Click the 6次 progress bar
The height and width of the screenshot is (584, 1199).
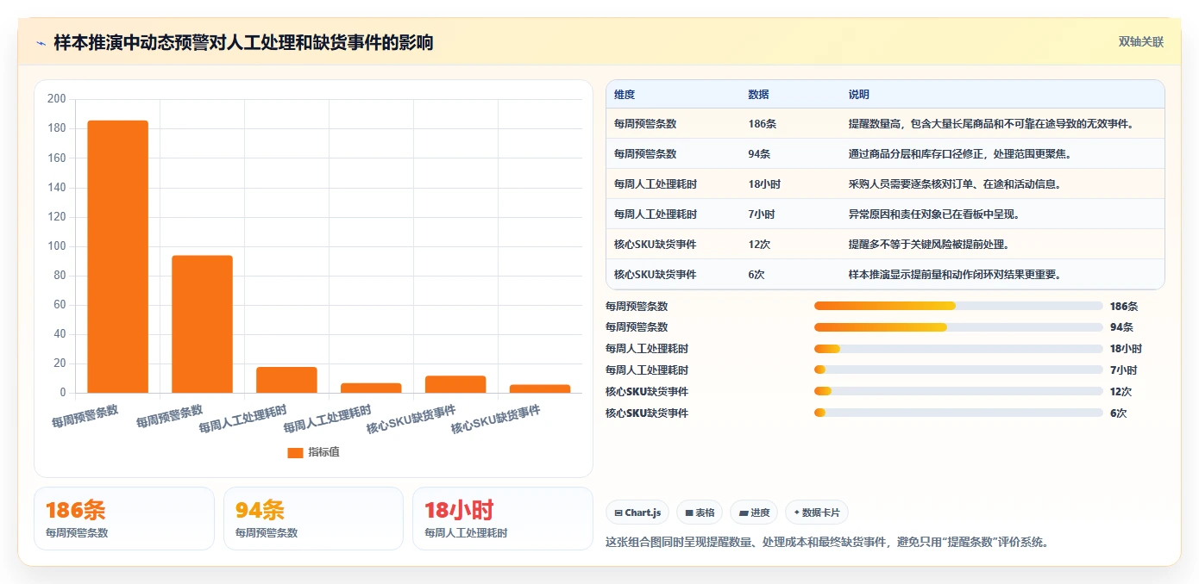tap(958, 413)
